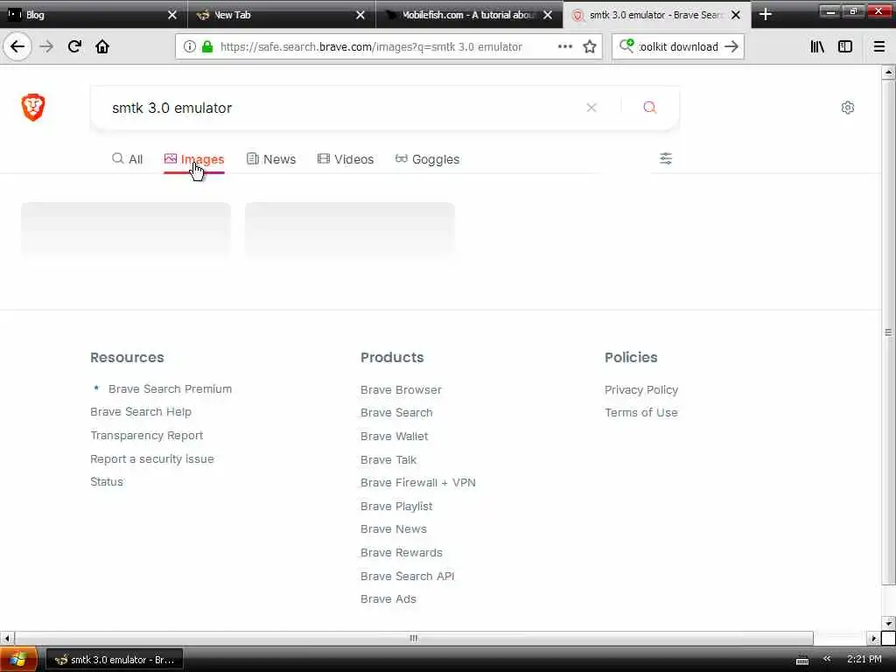Expand hidden system tray icons
Image resolution: width=896 pixels, height=672 pixels.
pyautogui.click(x=827, y=660)
